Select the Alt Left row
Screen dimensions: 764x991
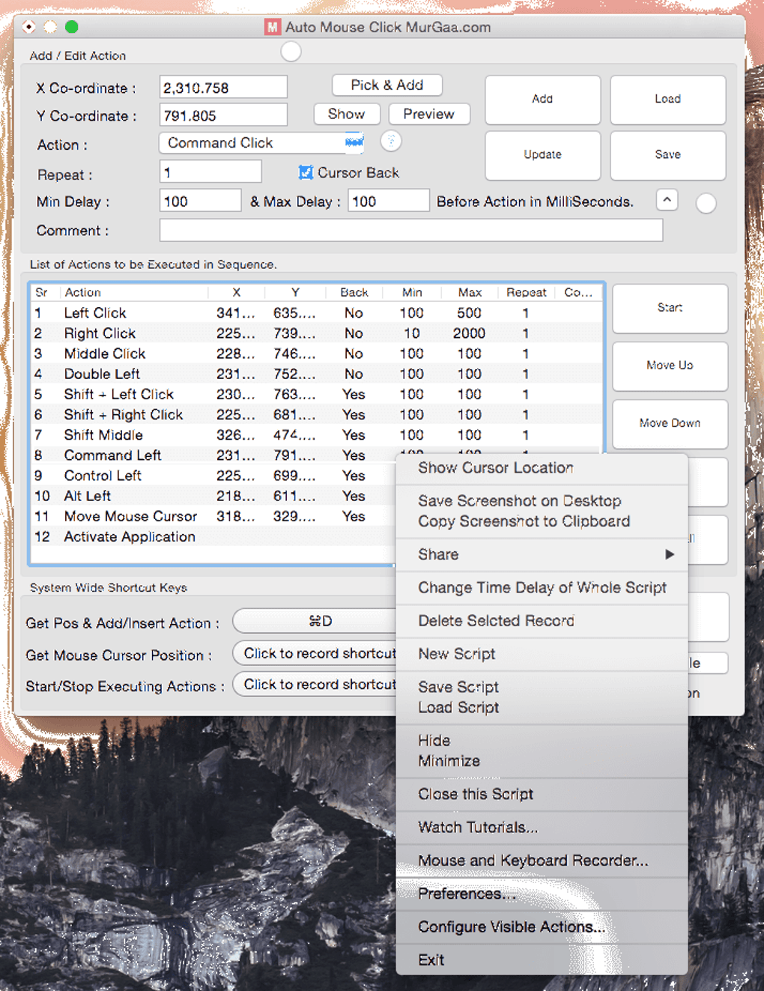tap(213, 495)
